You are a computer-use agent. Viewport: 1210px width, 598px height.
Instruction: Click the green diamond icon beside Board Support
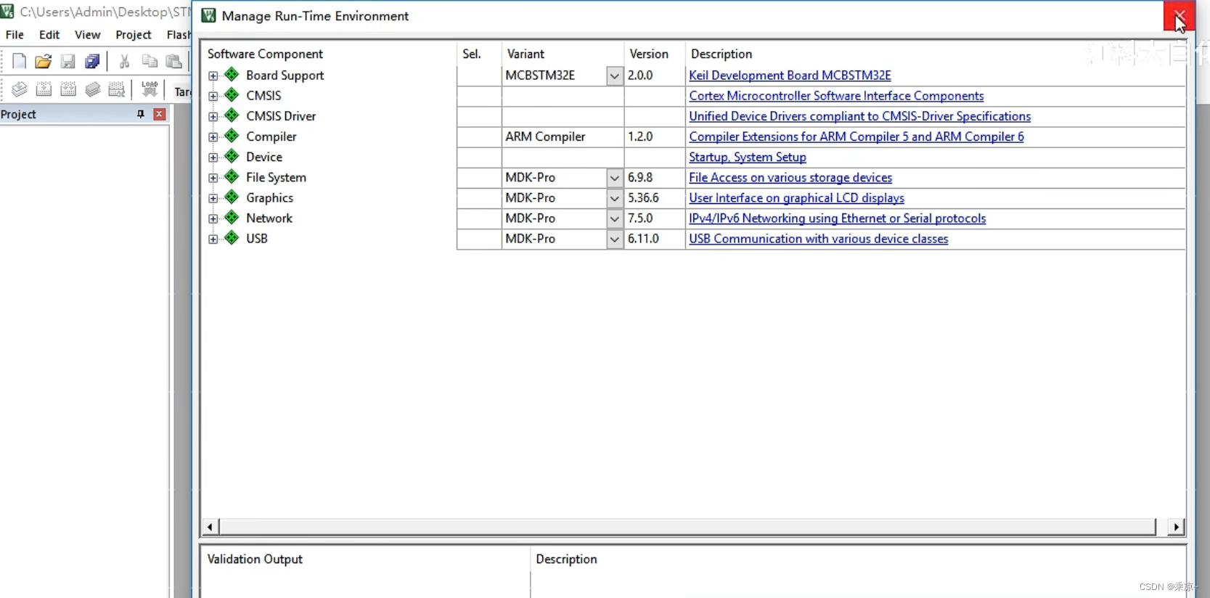coord(232,75)
